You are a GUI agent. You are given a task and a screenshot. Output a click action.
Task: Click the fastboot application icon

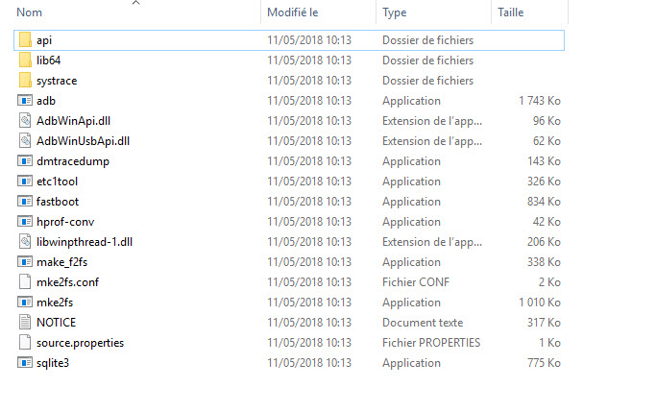pos(26,202)
